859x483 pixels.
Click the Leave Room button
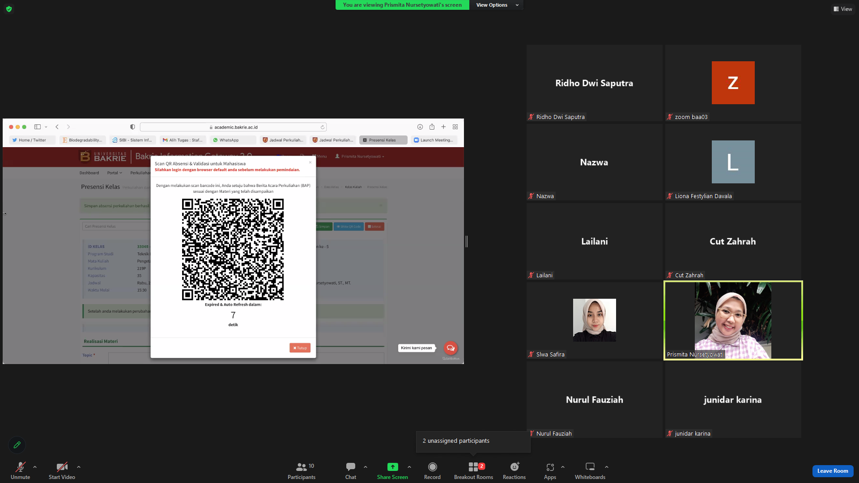833,471
